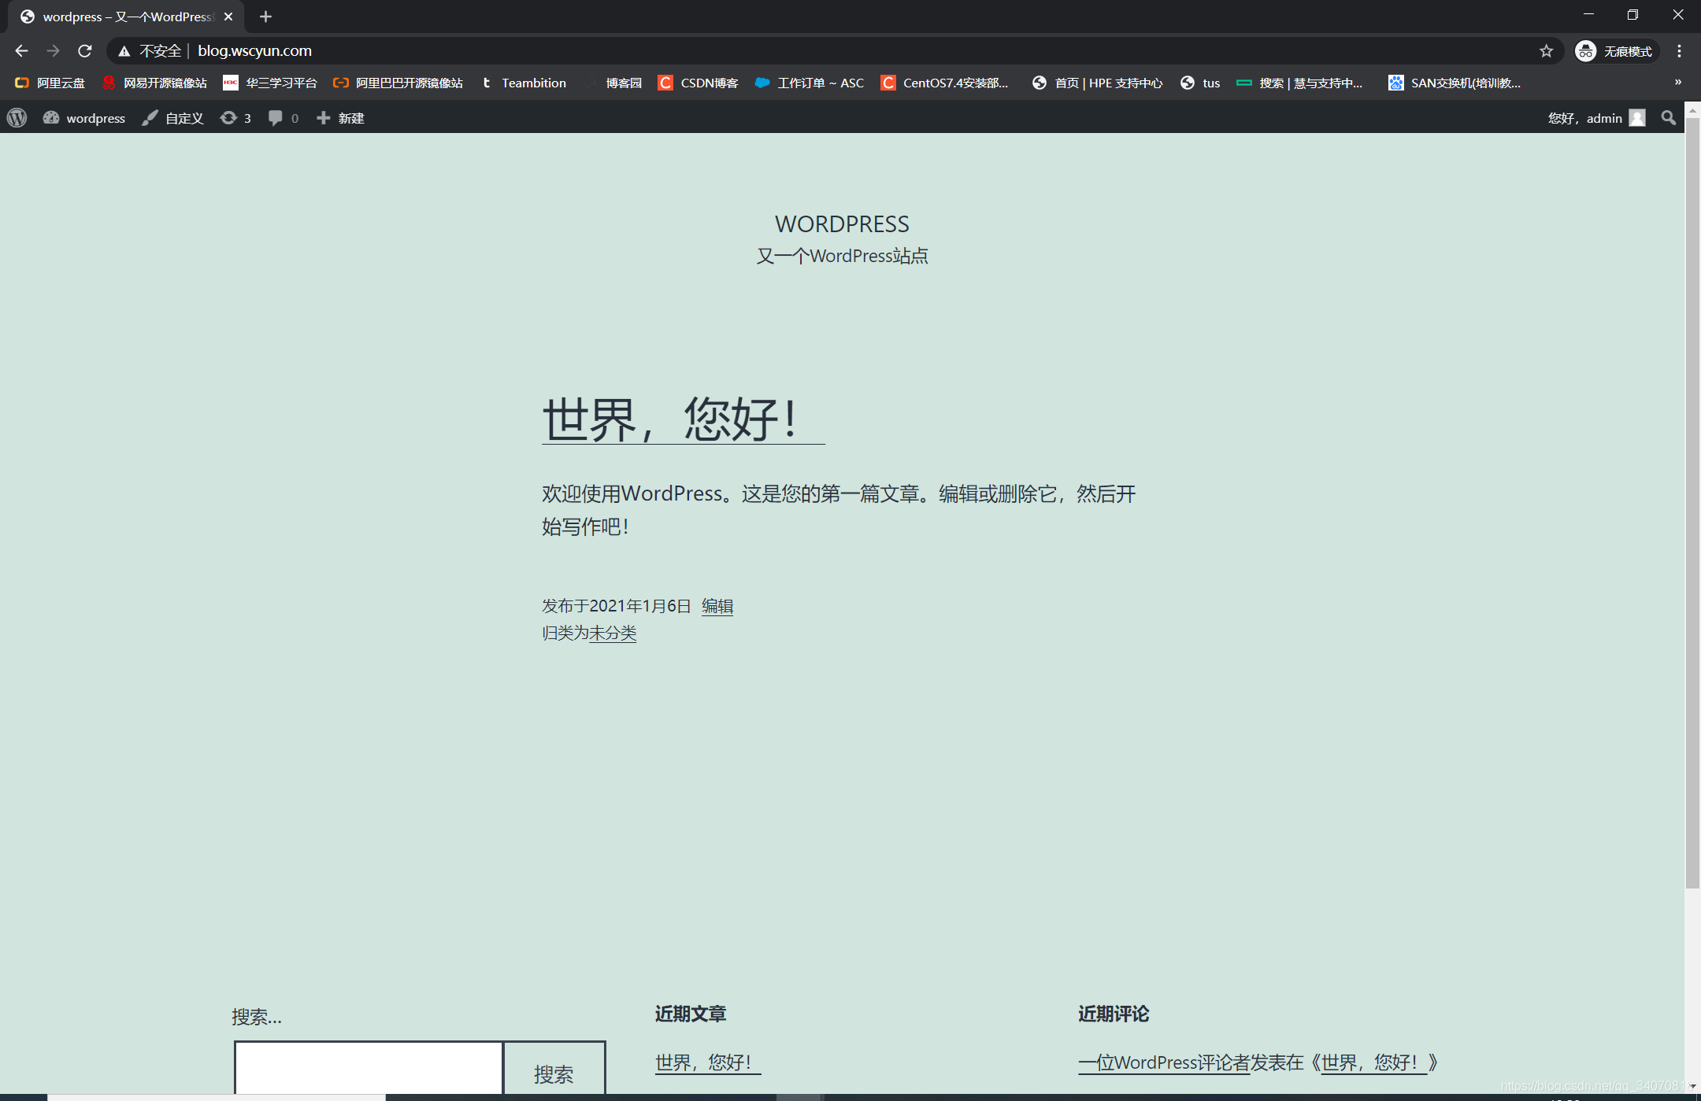Click the admin bar search magnifier
Viewport: 1701px width, 1101px height.
click(1668, 118)
